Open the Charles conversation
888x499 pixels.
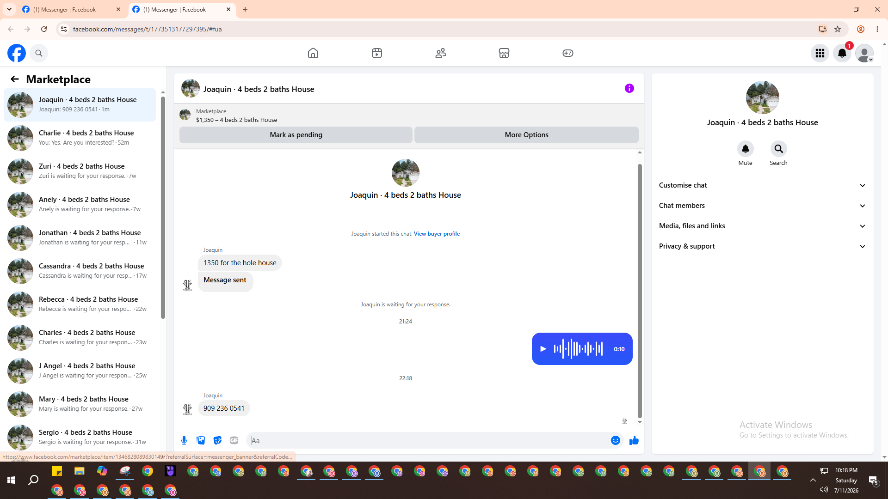point(80,337)
